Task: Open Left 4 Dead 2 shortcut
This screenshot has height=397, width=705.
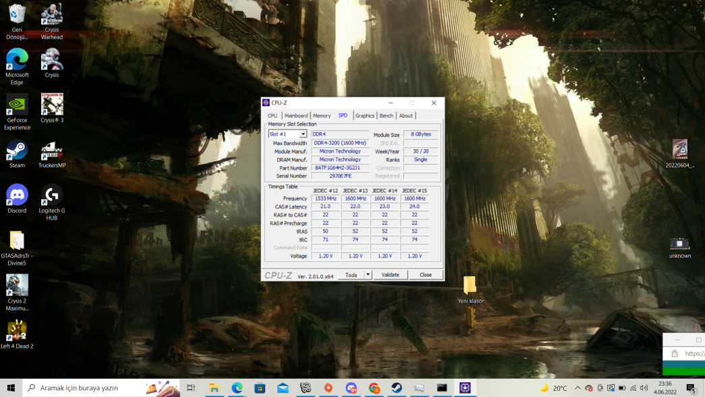Action: pos(17,332)
